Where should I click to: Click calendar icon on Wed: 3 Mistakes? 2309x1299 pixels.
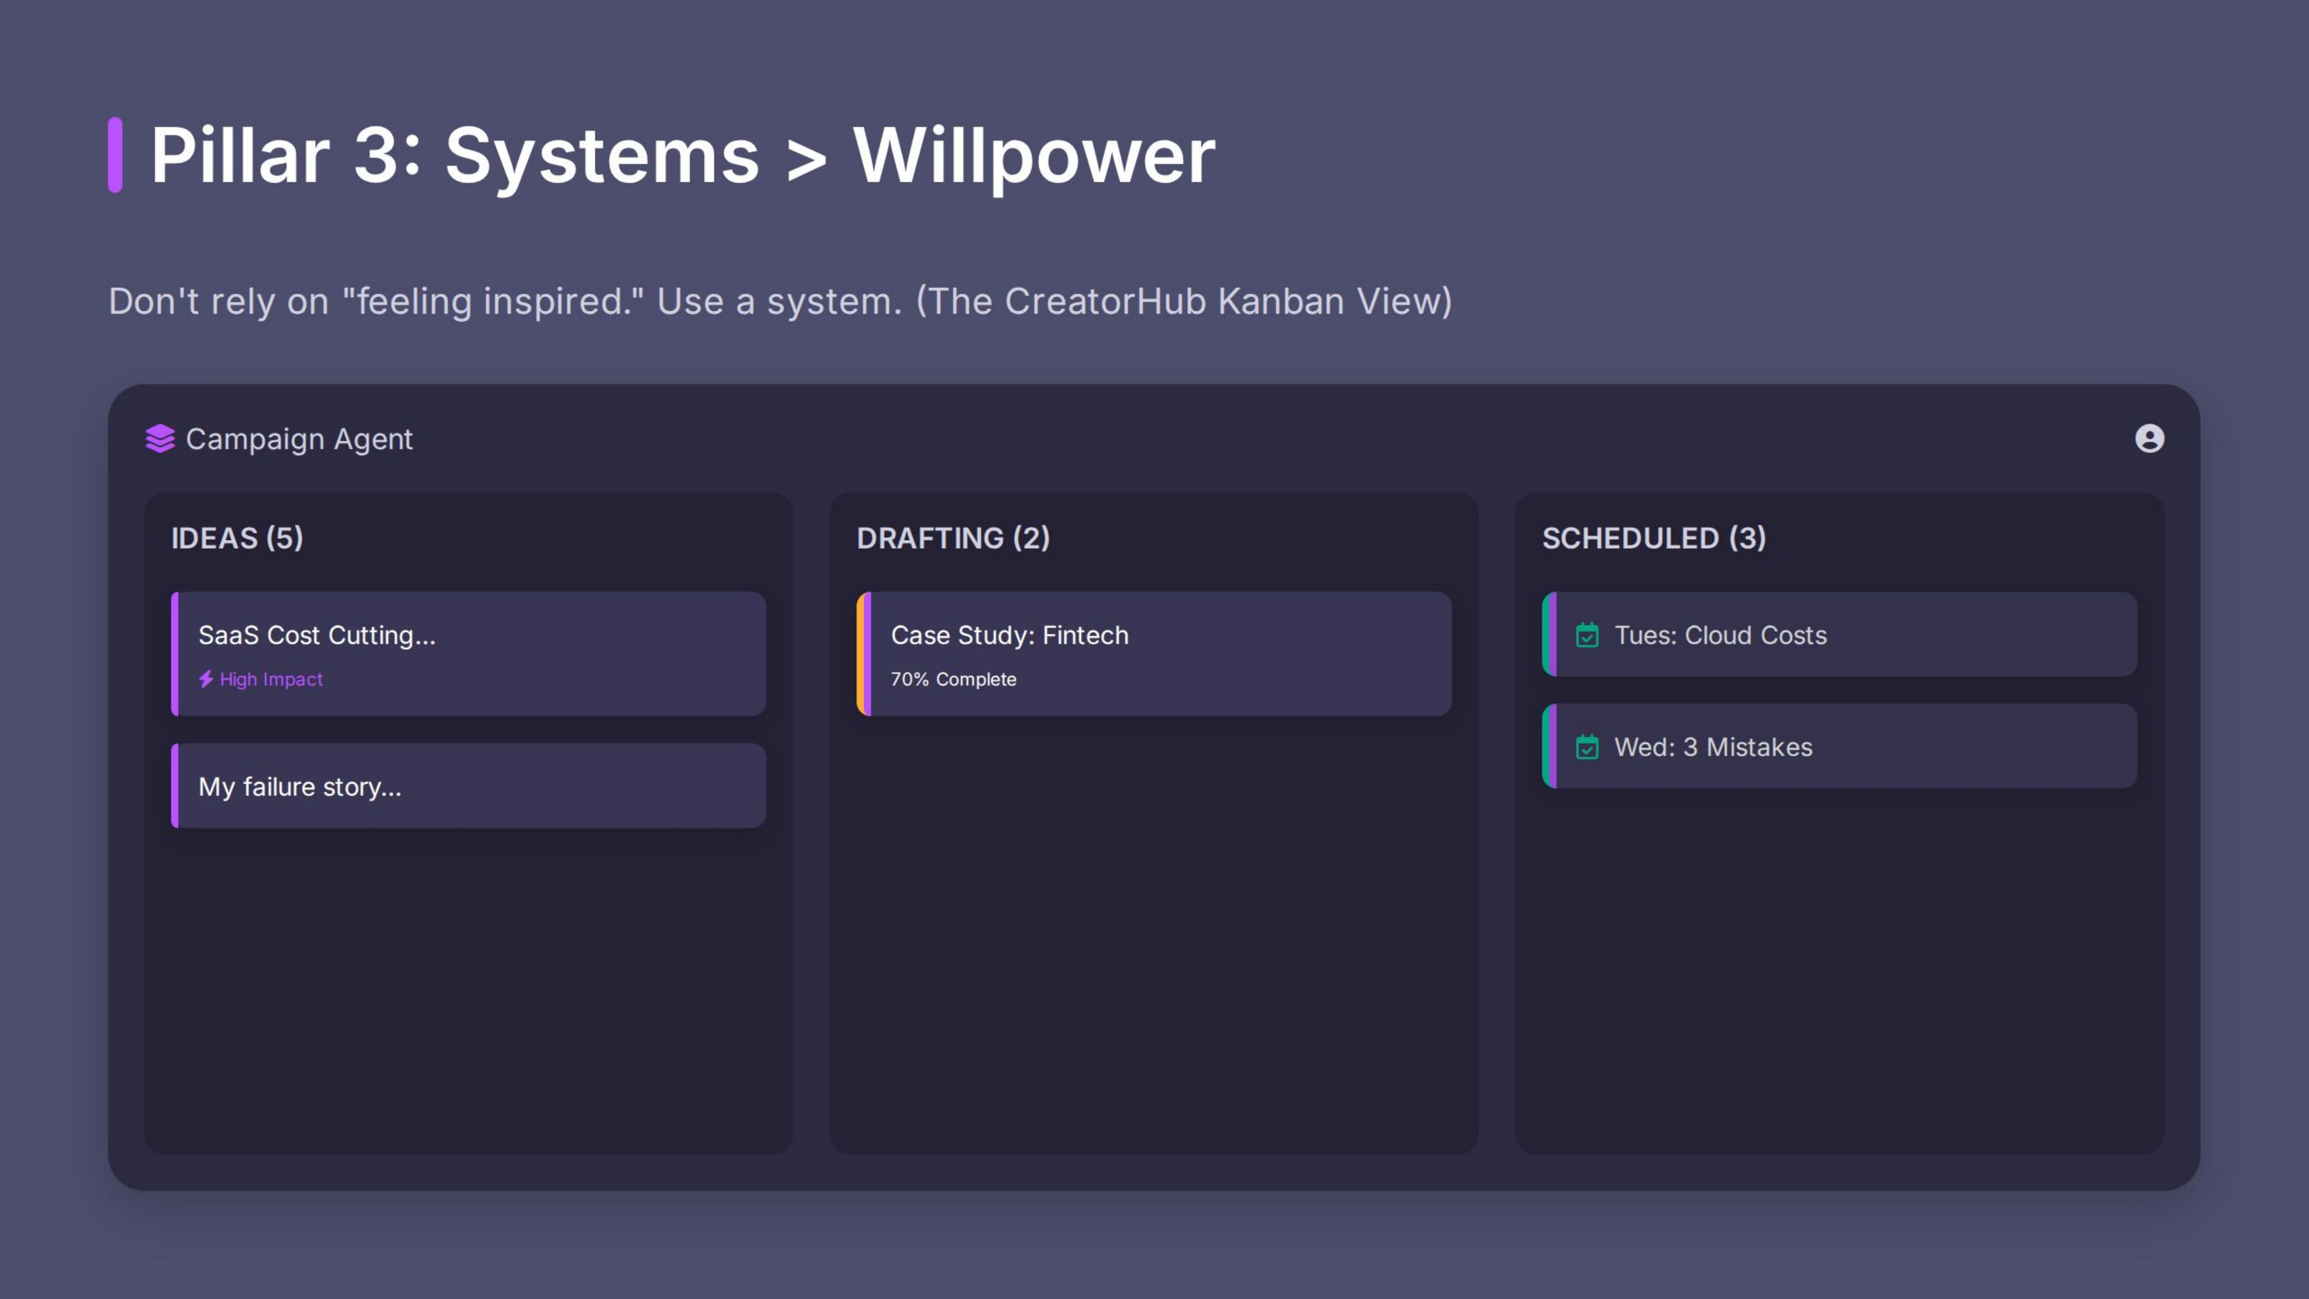1587,747
